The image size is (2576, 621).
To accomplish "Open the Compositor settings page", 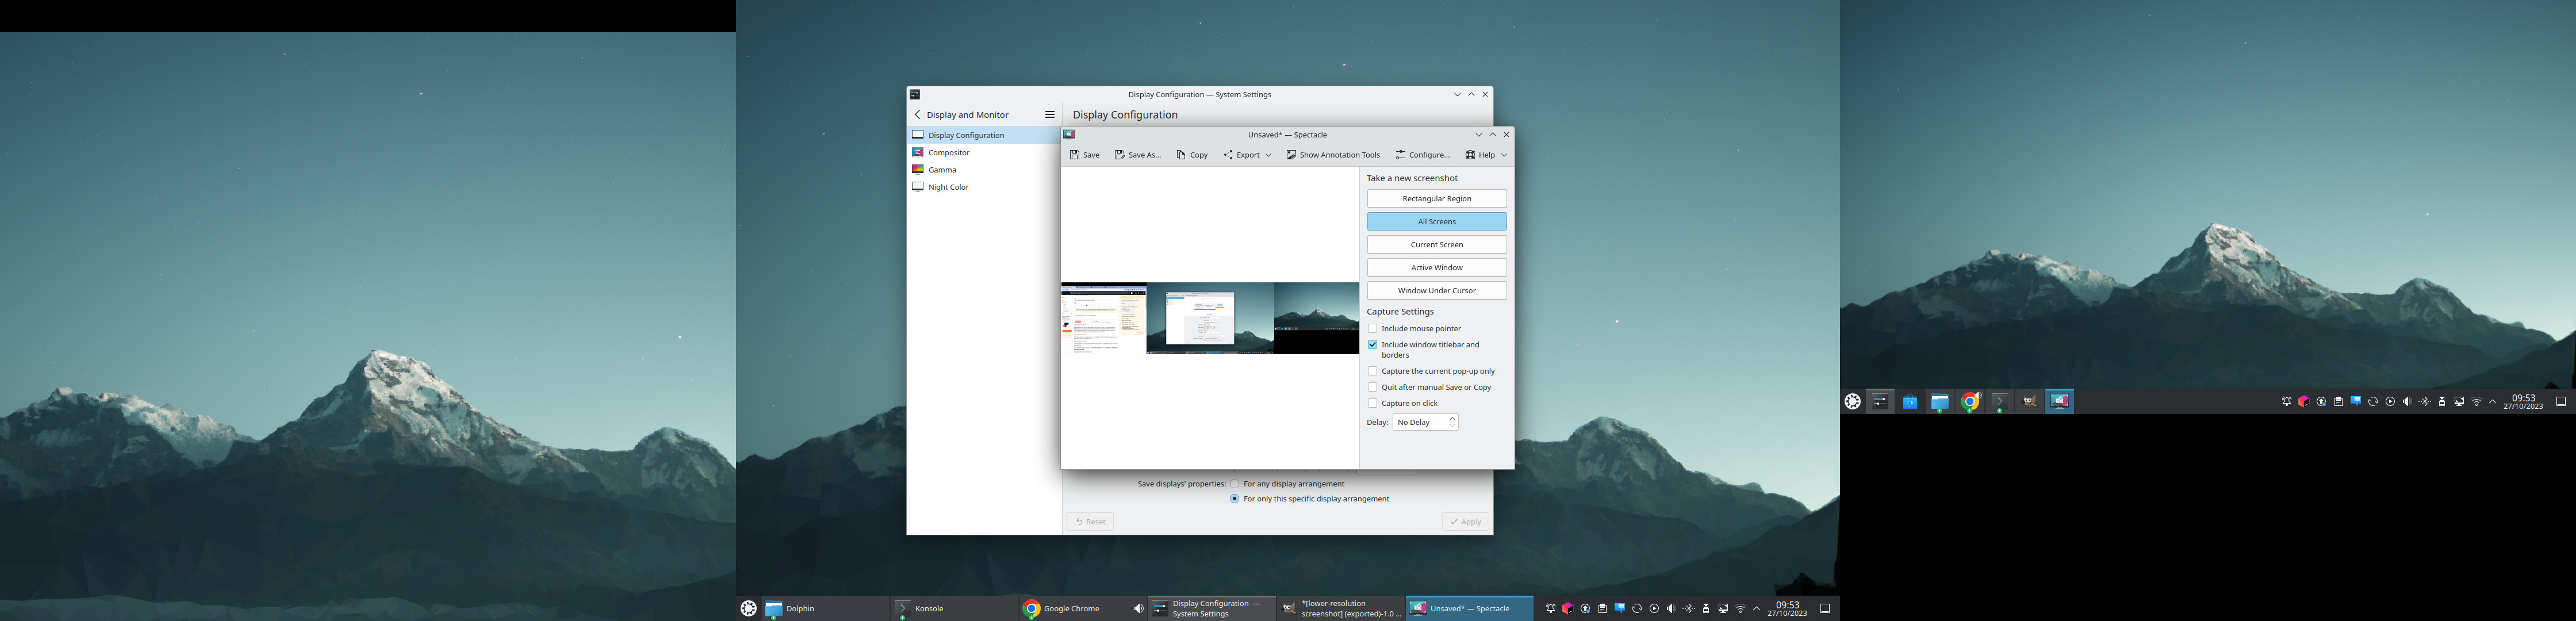I will 948,153.
